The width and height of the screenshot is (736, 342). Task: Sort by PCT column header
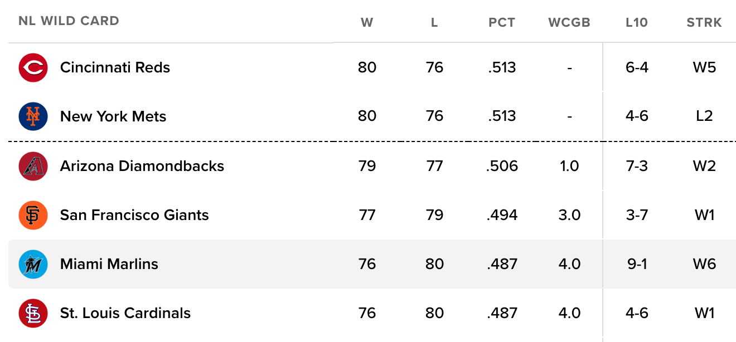pyautogui.click(x=502, y=23)
